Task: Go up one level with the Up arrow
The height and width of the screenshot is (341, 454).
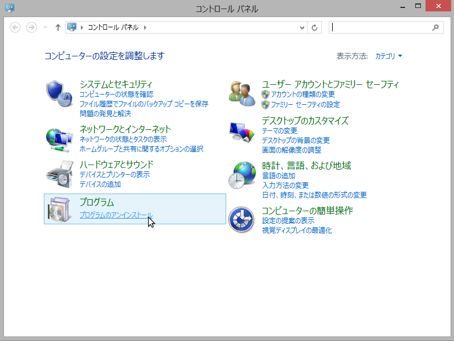Action: 58,27
